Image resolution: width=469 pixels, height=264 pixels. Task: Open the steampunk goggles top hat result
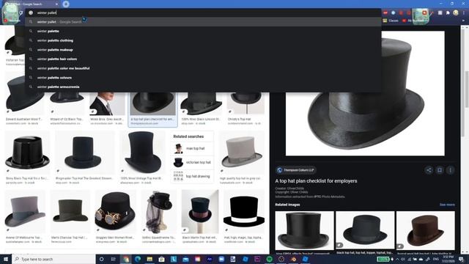[115, 212]
